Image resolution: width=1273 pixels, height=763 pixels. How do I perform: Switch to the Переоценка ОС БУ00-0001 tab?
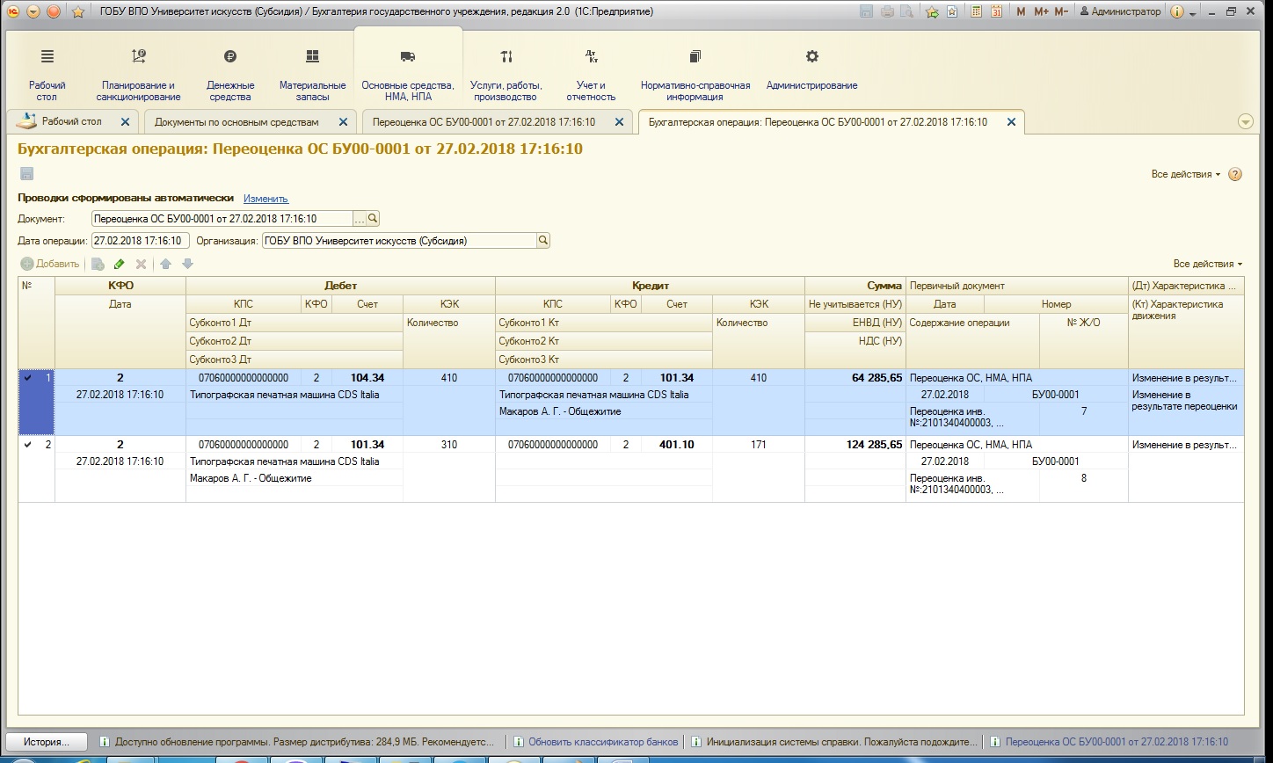click(x=484, y=122)
